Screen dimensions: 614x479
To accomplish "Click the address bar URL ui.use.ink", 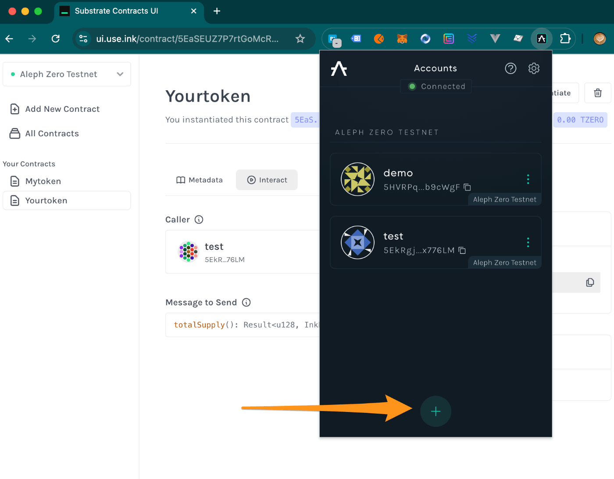I will 187,39.
